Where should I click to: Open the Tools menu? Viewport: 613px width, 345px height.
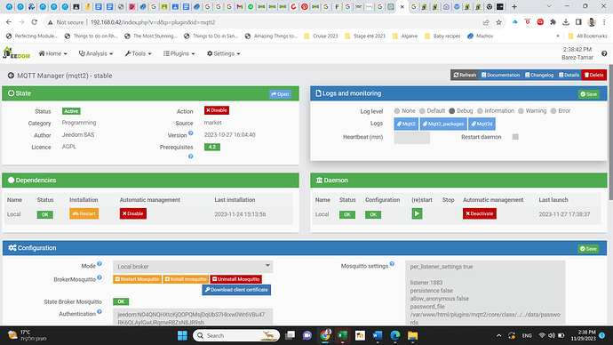(x=139, y=53)
